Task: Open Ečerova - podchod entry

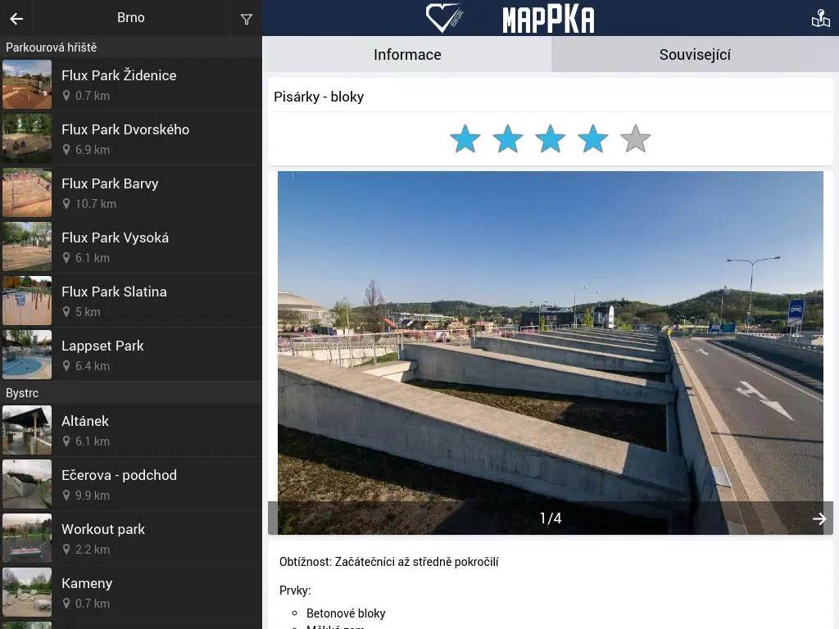Action: coord(131,484)
